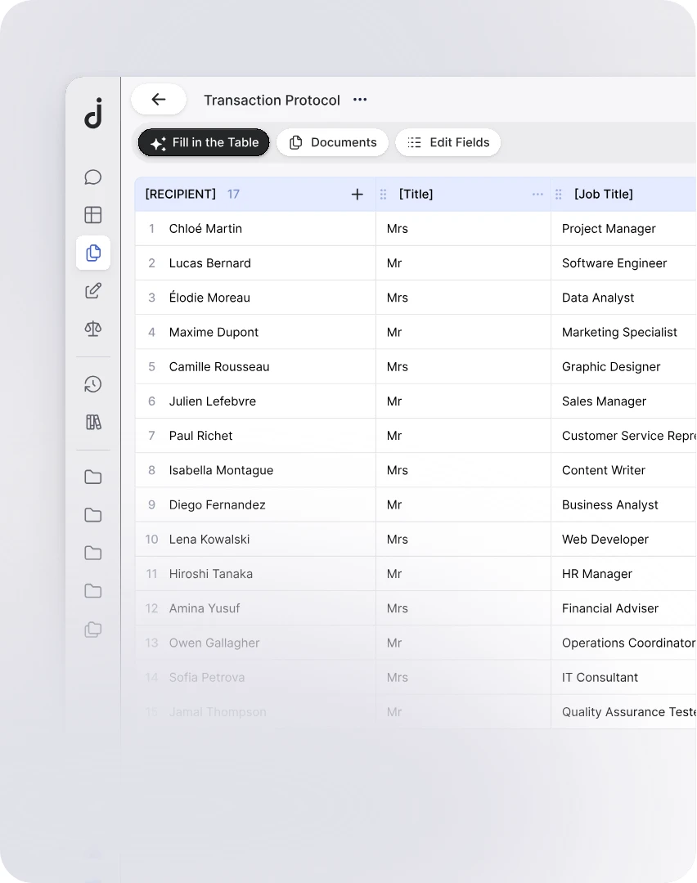Click the Graphic Designer cell
This screenshot has width=697, height=883.
(623, 366)
